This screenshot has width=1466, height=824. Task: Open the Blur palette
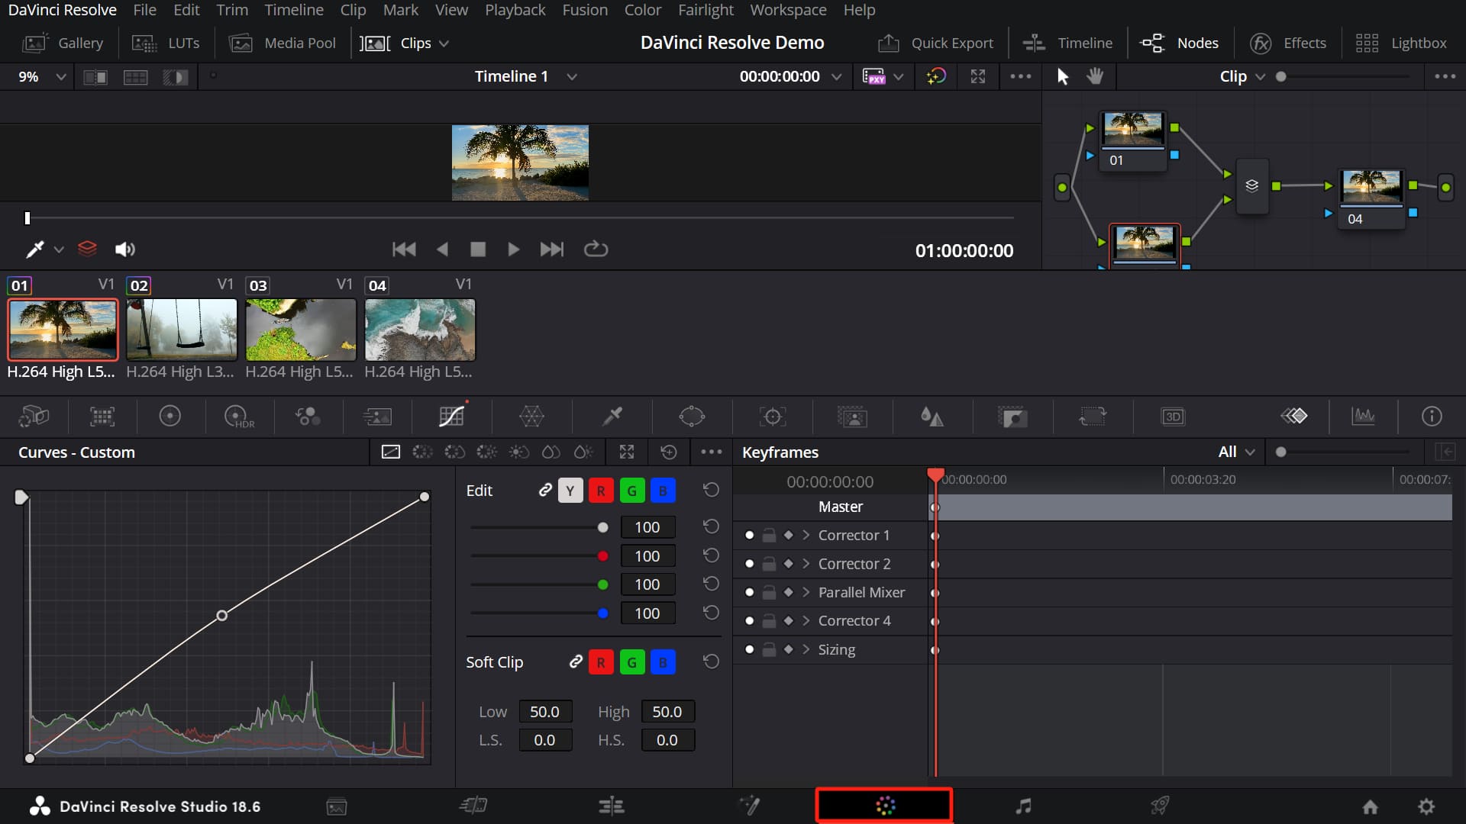pyautogui.click(x=932, y=417)
